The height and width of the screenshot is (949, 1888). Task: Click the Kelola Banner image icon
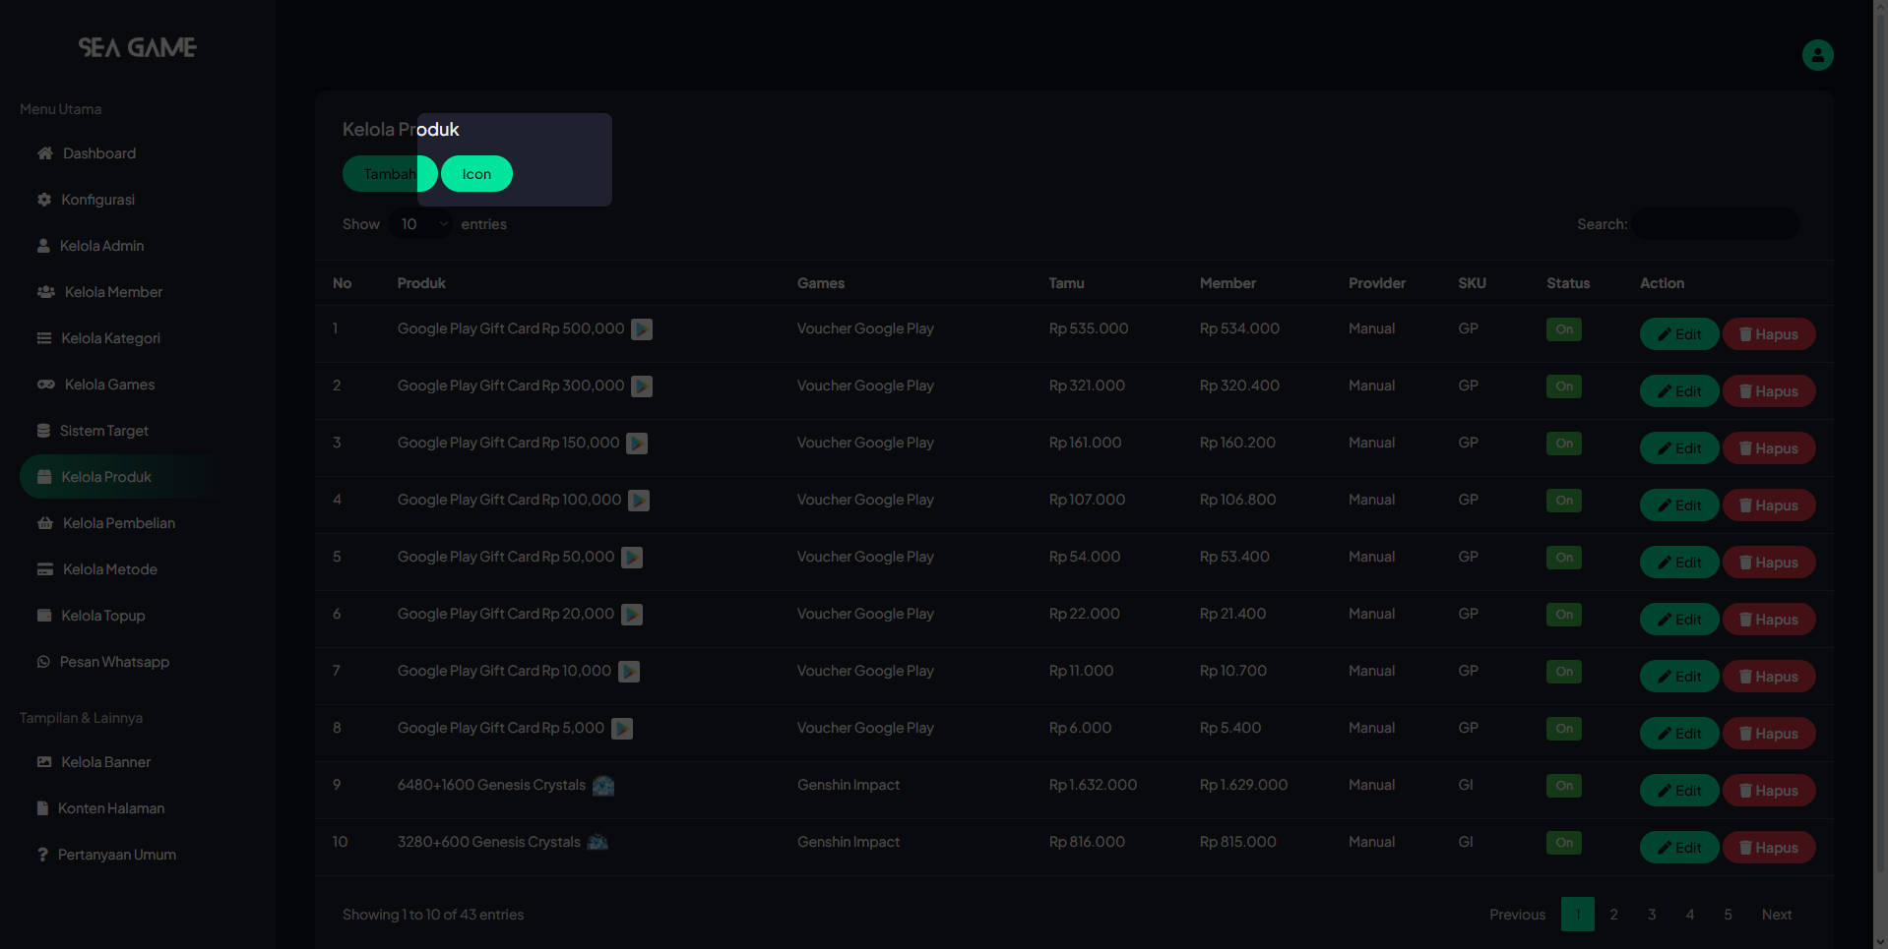click(44, 762)
